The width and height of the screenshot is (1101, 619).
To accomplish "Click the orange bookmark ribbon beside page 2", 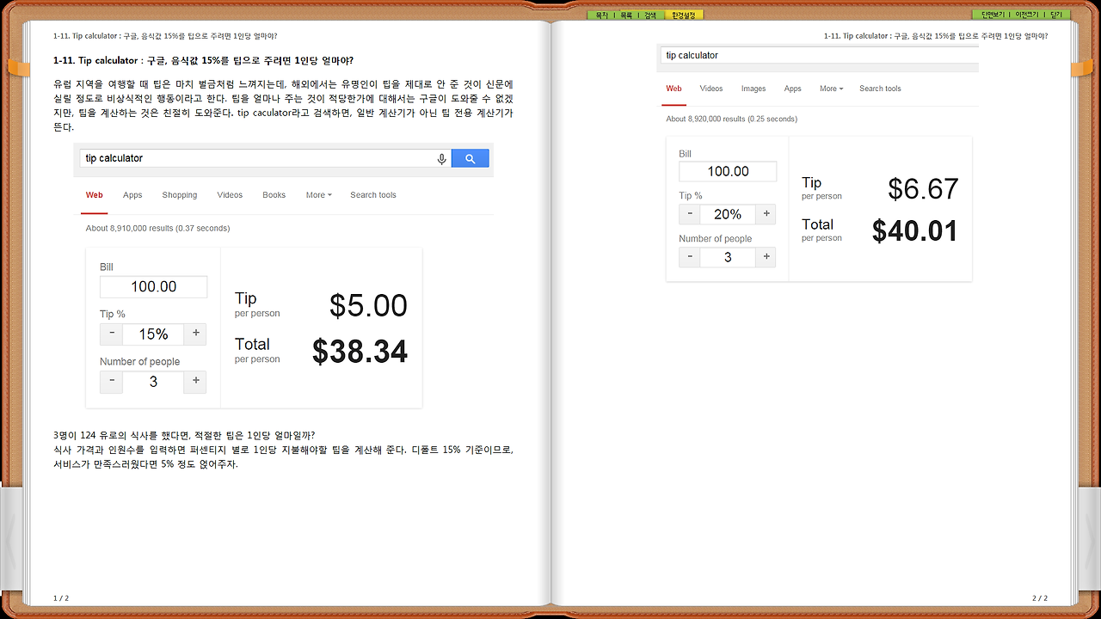I will click(1082, 69).
